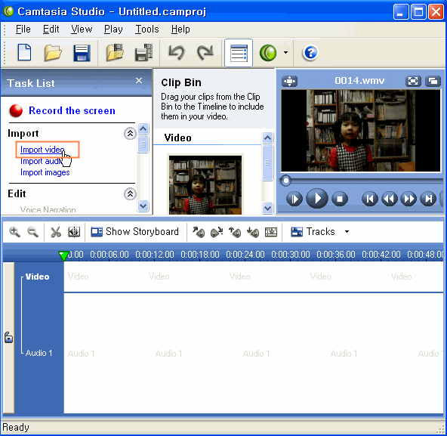
Task: Open the Tracks dropdown arrow
Action: point(347,232)
